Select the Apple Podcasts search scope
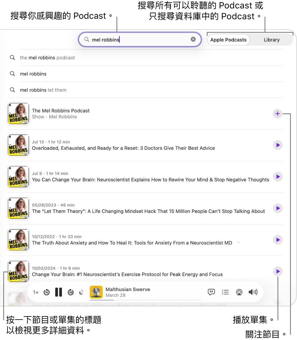The width and height of the screenshot is (297, 340). point(228,40)
